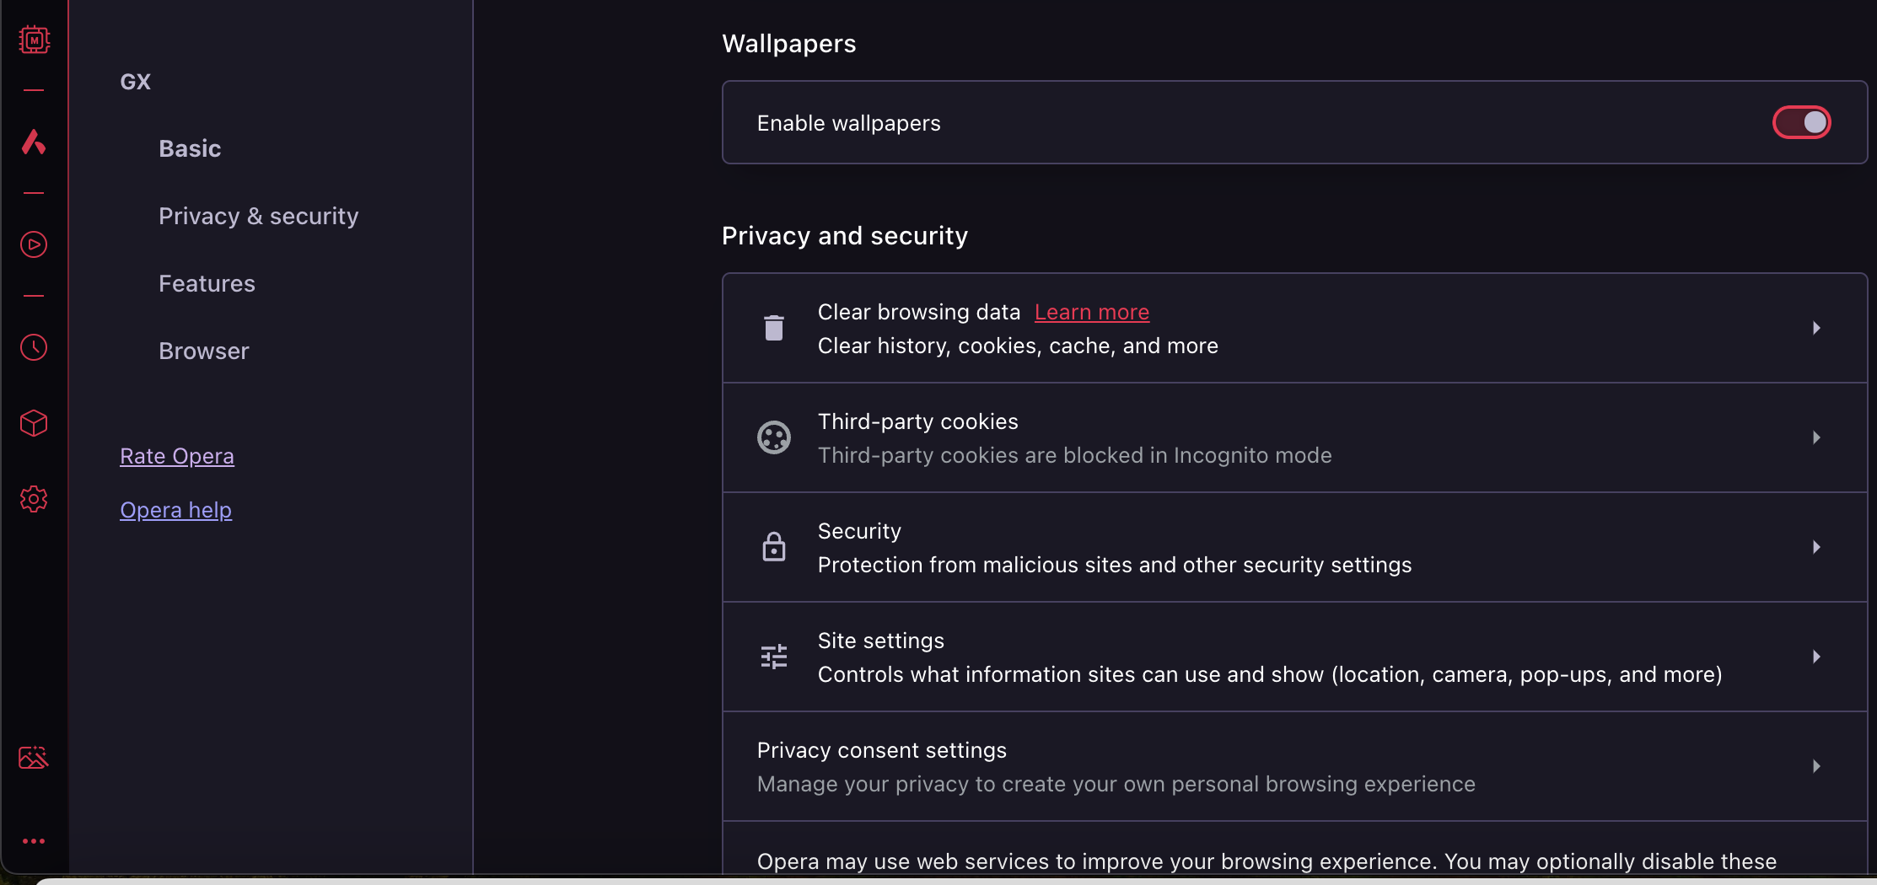
Task: Open three-dots sidebar setup menu
Action: (34, 841)
